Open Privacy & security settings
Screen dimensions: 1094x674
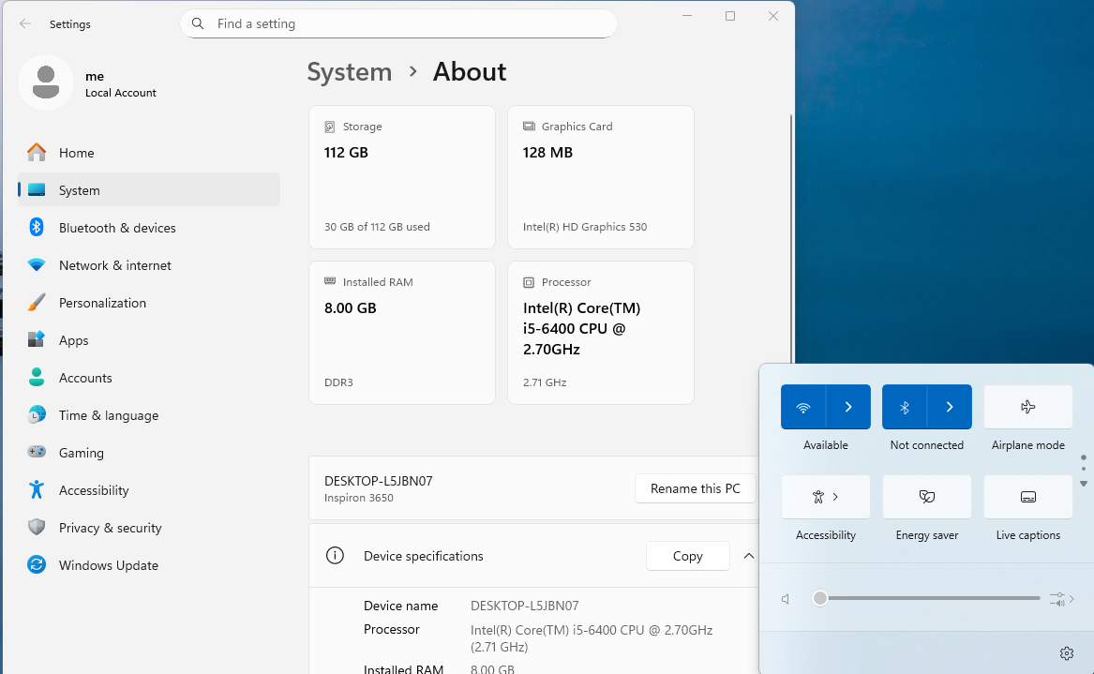pyautogui.click(x=149, y=528)
